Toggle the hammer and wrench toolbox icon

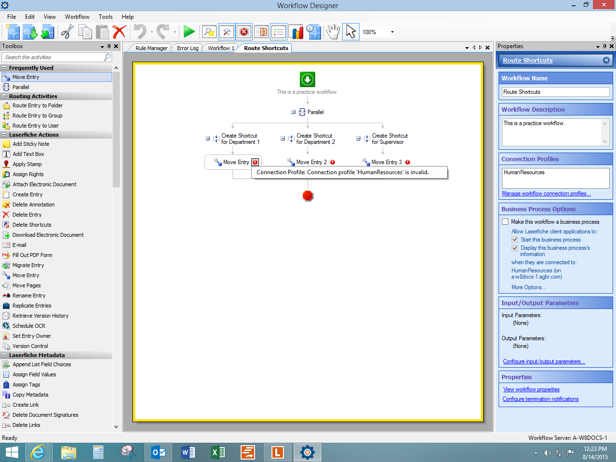click(226, 32)
